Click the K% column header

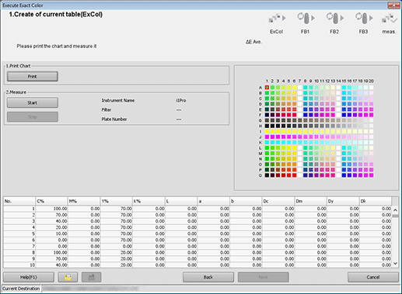click(149, 201)
